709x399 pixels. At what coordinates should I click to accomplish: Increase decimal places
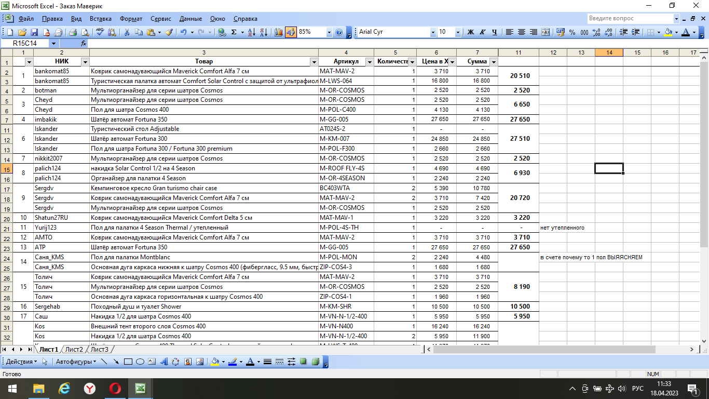596,32
